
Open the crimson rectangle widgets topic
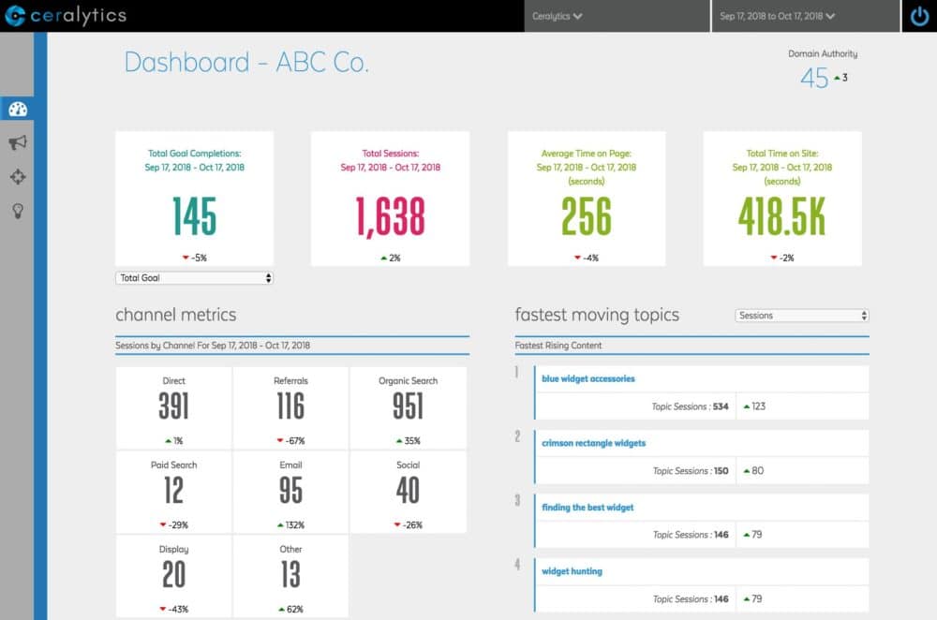point(593,443)
